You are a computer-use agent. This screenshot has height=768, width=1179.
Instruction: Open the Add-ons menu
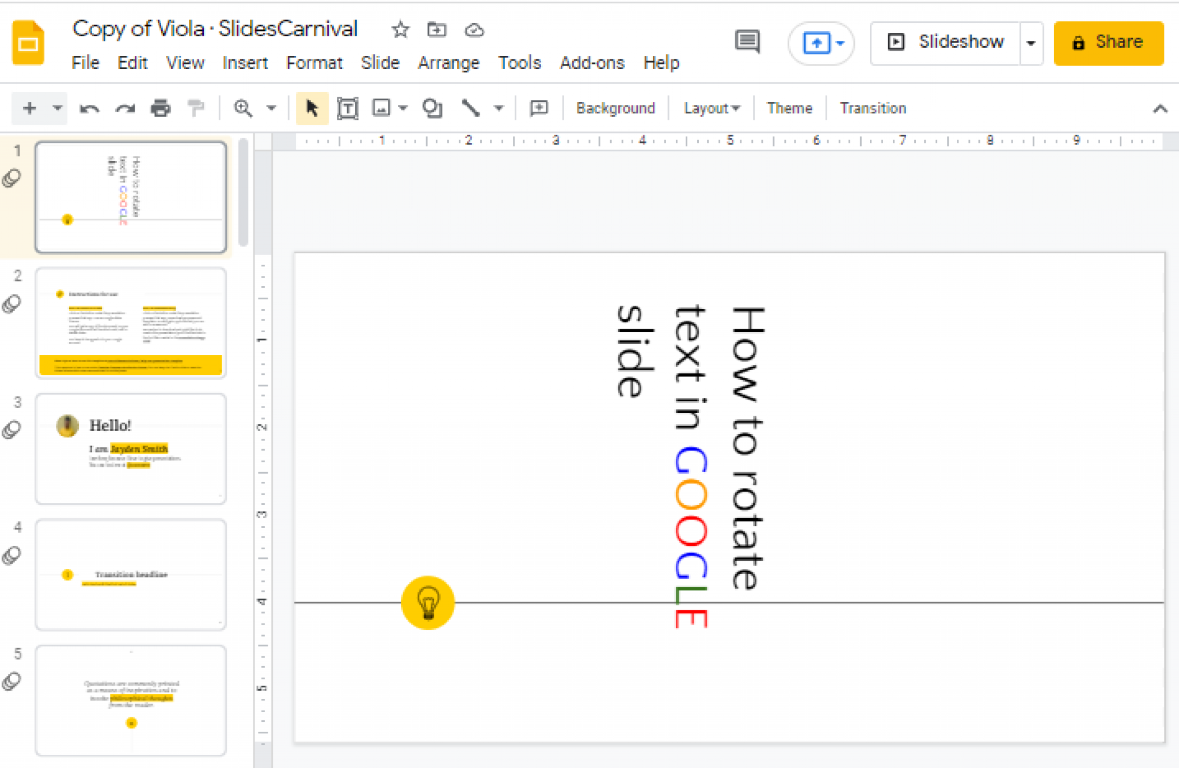[x=592, y=62]
